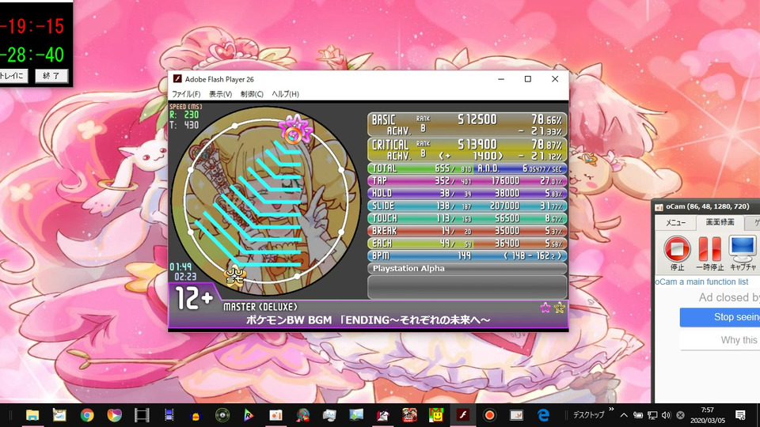This screenshot has width=760, height=427.
Task: Open the 制御(C) menu
Action: point(252,94)
